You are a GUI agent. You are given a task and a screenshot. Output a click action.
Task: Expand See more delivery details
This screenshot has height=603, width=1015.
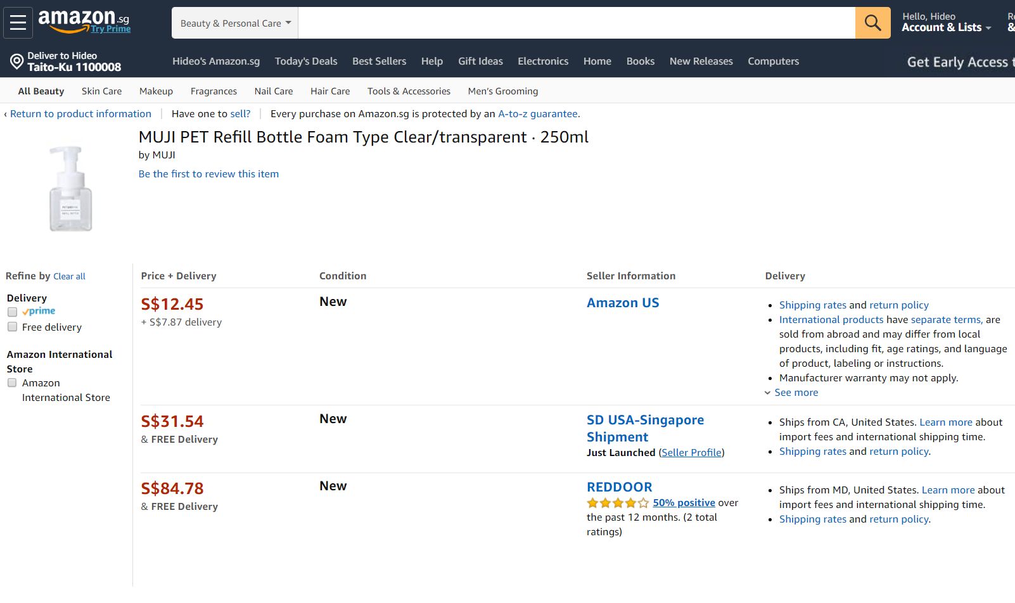(x=791, y=393)
